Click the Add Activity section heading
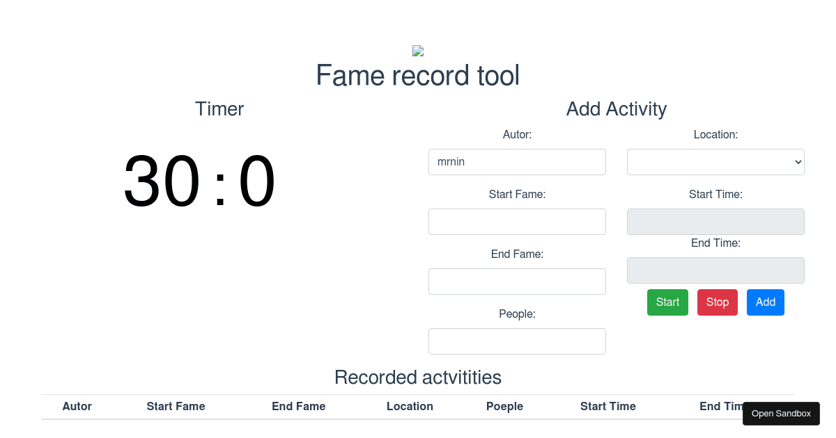 616,109
